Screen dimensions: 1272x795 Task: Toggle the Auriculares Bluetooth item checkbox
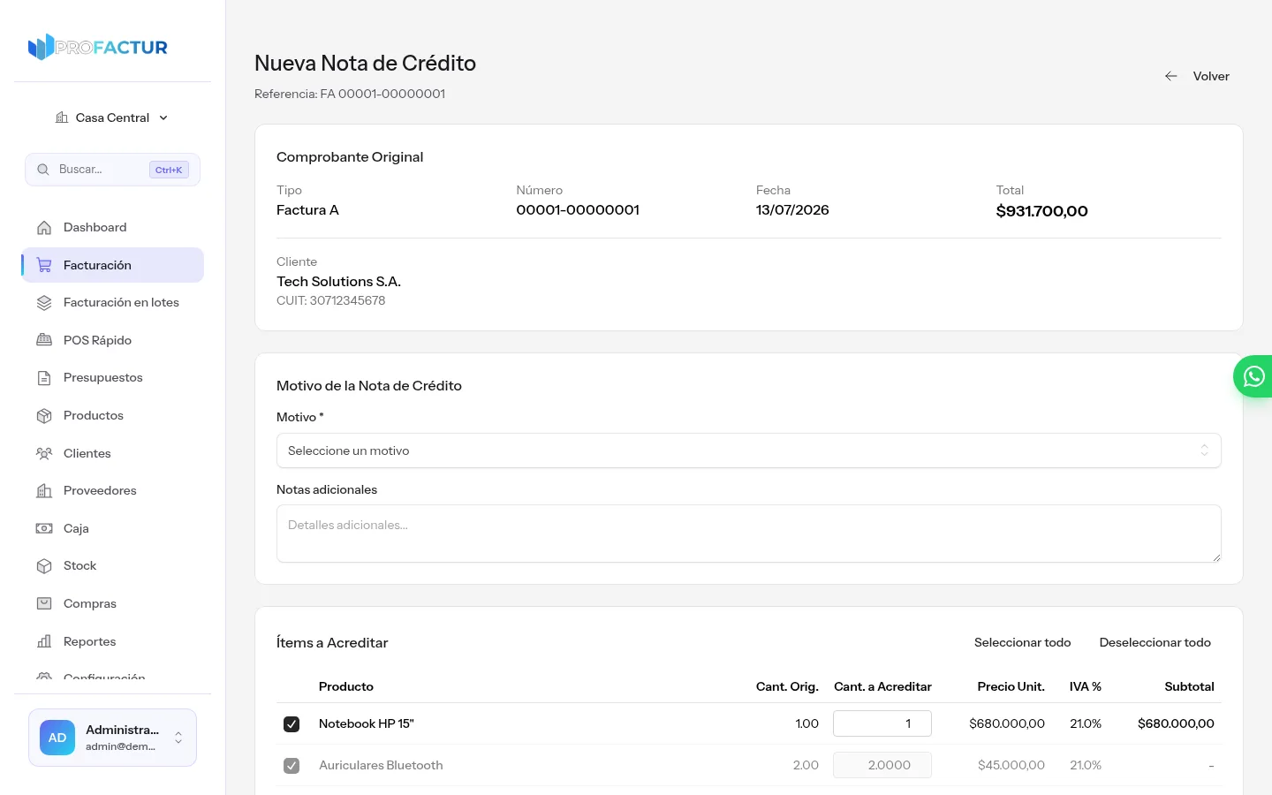click(291, 766)
